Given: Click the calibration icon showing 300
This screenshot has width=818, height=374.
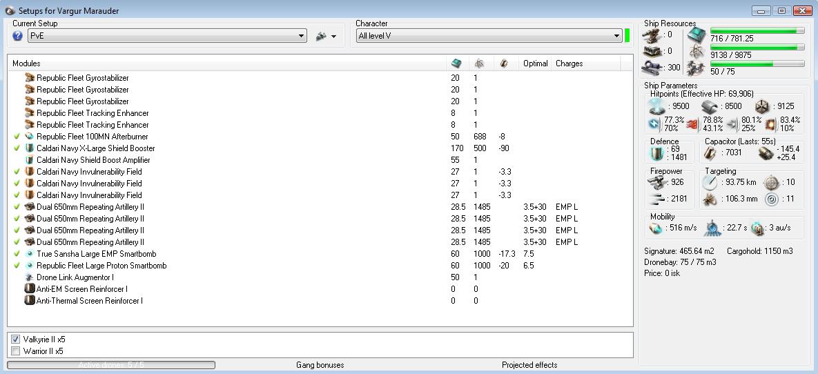Looking at the screenshot, I should (x=652, y=68).
